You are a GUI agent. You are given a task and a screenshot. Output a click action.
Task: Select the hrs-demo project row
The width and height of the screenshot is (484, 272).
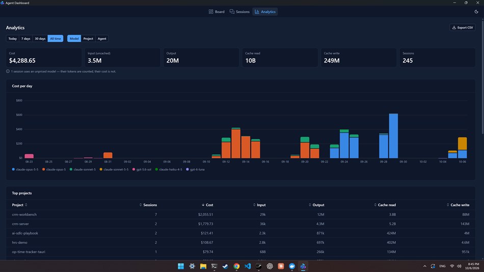point(240,242)
